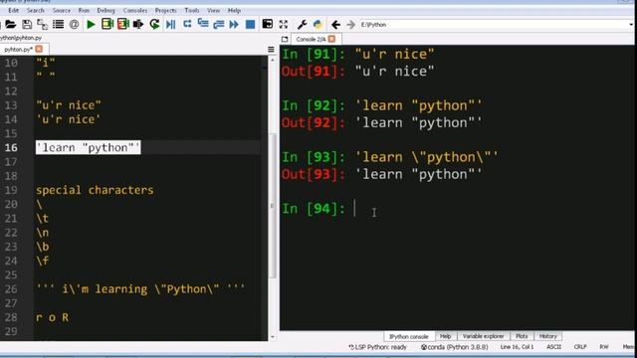Select the pyhton.py editor tab
The width and height of the screenshot is (637, 358).
pos(18,50)
